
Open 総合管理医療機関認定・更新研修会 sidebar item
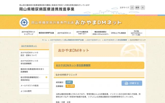tap(34, 79)
